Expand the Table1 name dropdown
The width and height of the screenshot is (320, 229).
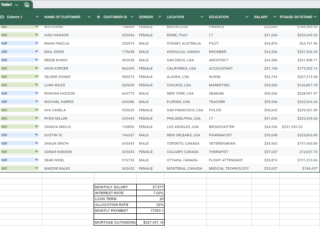[x=17, y=4]
